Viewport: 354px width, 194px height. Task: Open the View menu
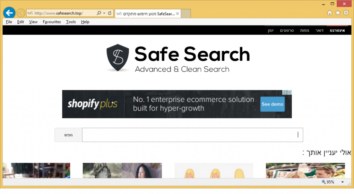[x=33, y=22]
